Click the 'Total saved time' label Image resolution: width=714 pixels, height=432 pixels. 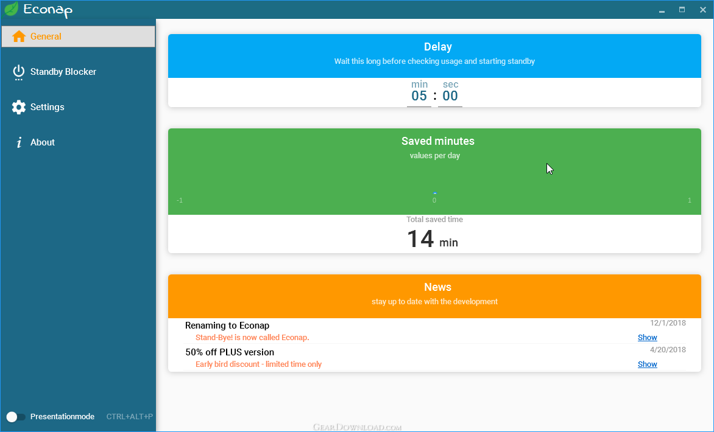[434, 220]
